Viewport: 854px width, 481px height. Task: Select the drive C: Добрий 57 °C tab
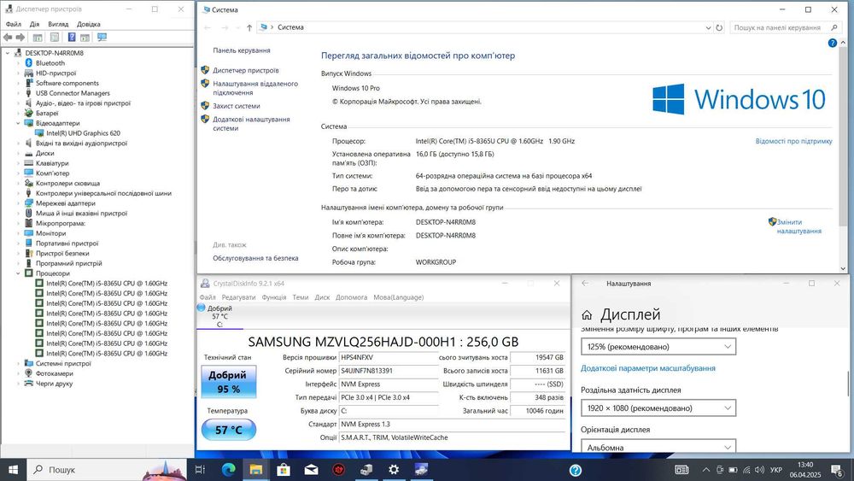point(219,316)
